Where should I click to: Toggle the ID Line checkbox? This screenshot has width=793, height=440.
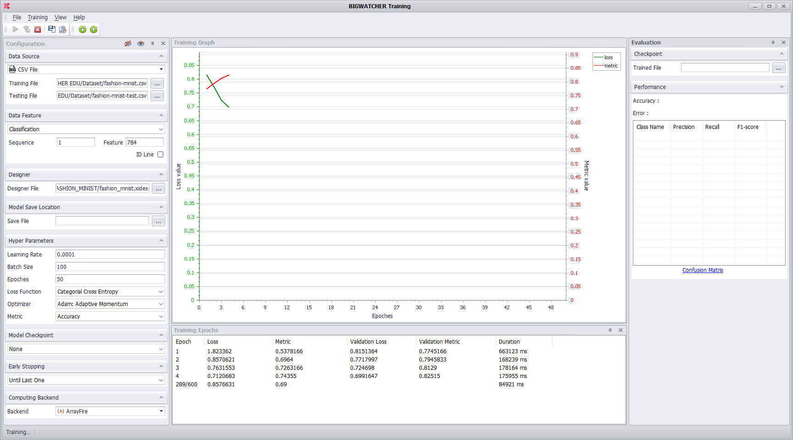click(x=160, y=155)
